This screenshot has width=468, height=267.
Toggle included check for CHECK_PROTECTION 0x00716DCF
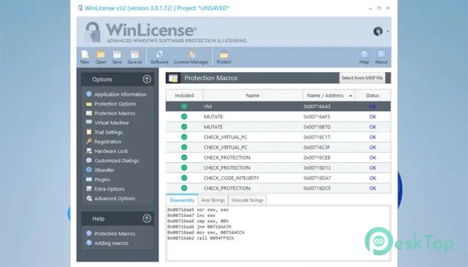click(x=184, y=188)
